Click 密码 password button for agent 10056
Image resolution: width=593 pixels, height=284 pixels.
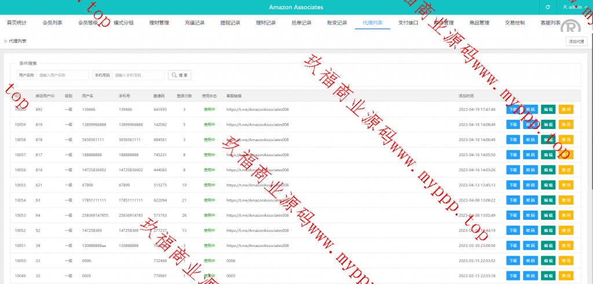[x=531, y=169]
